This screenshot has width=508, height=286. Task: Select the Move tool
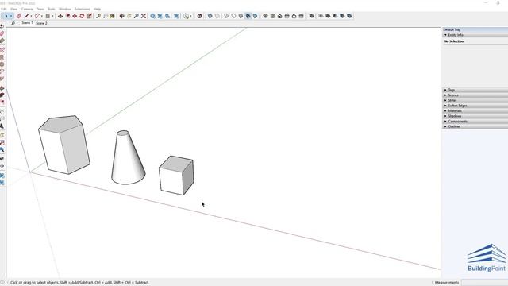(75, 16)
